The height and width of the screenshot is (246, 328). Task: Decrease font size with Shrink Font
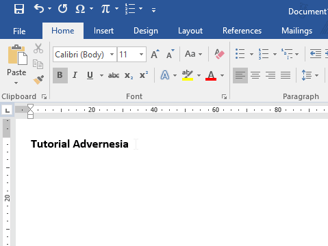(171, 54)
